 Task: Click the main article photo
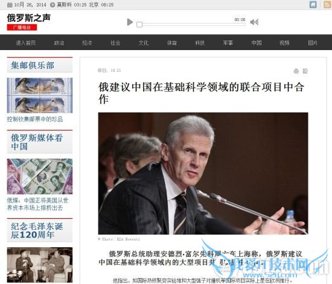203,173
